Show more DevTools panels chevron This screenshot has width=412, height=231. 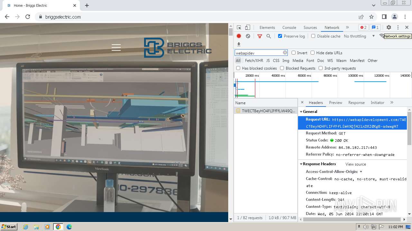347,28
